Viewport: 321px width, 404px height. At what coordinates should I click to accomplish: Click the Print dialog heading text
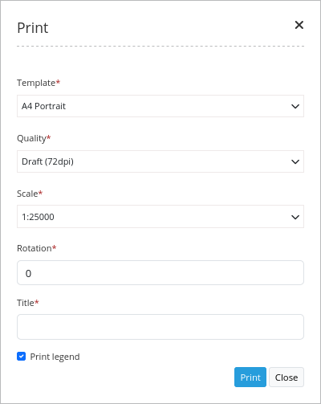[x=33, y=28]
